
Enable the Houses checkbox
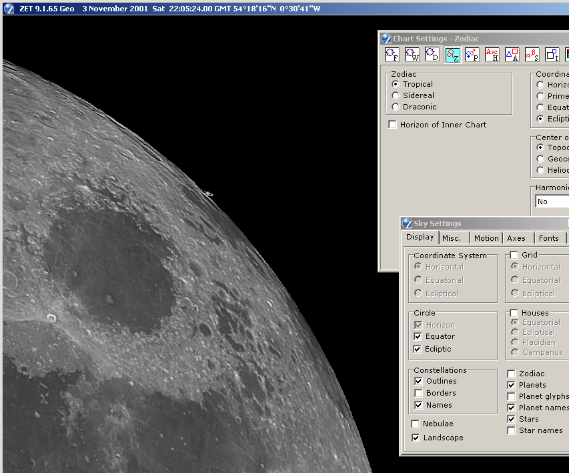514,313
